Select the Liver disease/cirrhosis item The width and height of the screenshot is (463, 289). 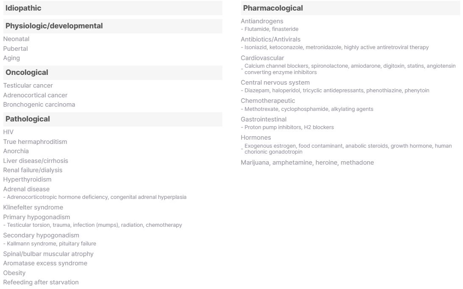coord(36,161)
